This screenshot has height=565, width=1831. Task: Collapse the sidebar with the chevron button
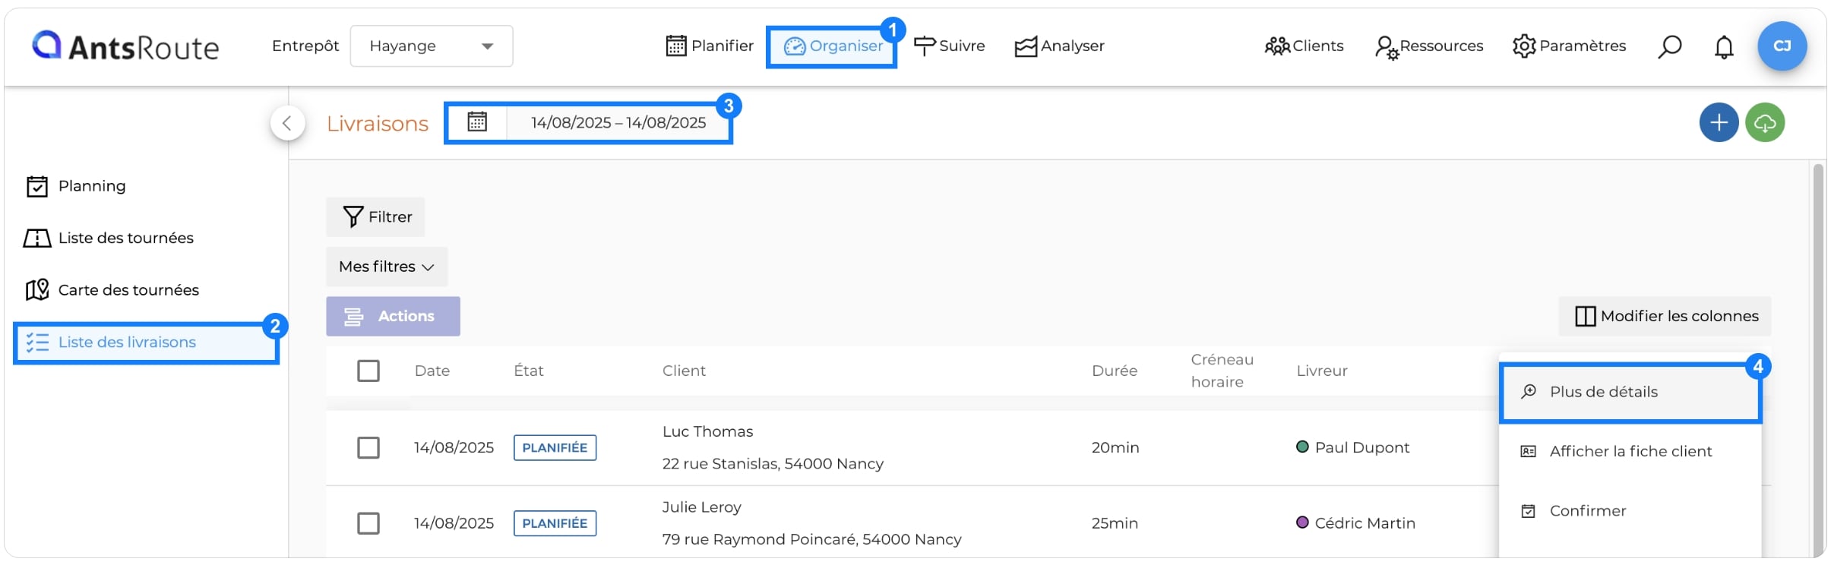287,123
